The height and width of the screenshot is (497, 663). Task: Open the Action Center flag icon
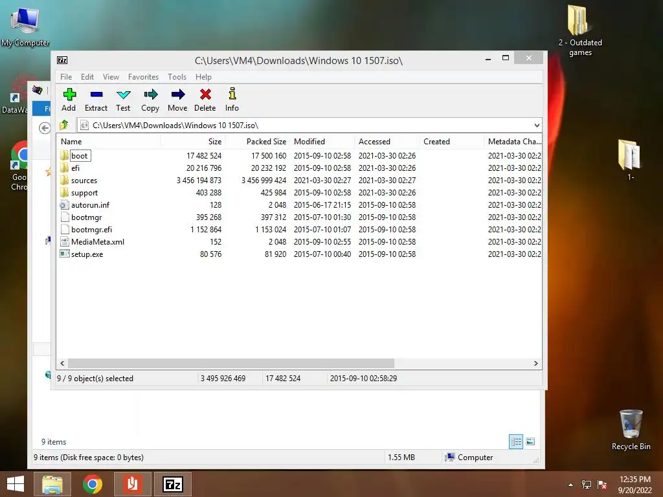click(602, 484)
